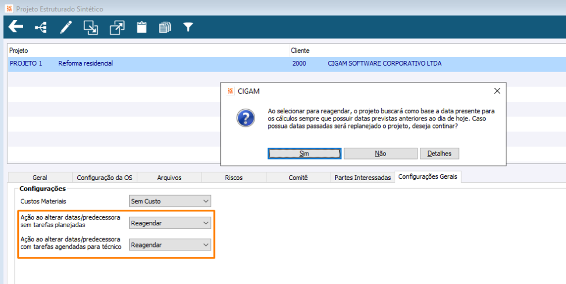Open the project structure tree icon
This screenshot has width=566, height=284.
click(41, 27)
